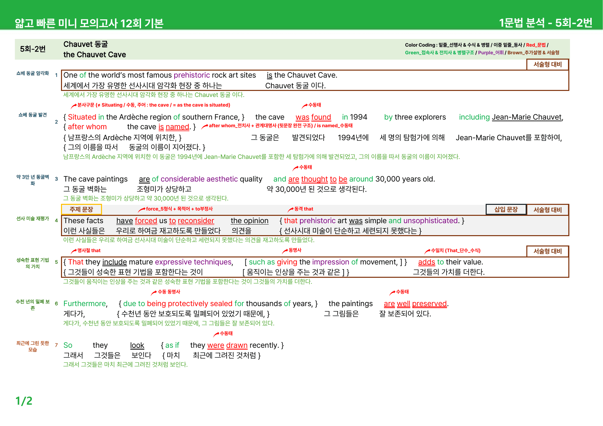Select the side label '최근에 그린 듯한 모습'
The width and height of the screenshot is (603, 426).
point(33,346)
